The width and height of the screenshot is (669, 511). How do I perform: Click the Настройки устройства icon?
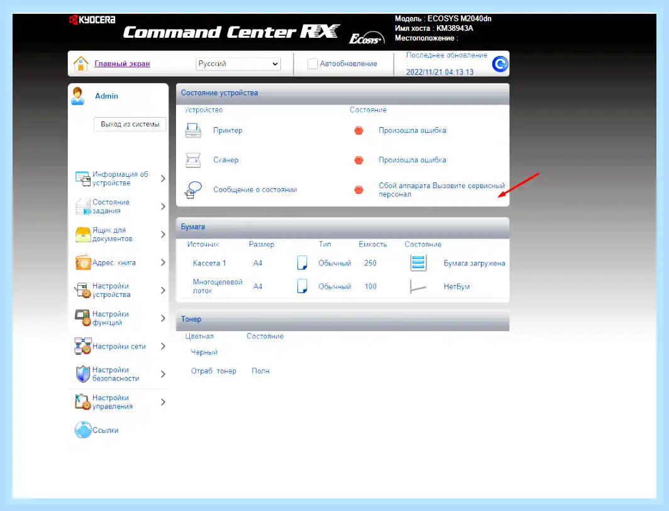point(83,290)
